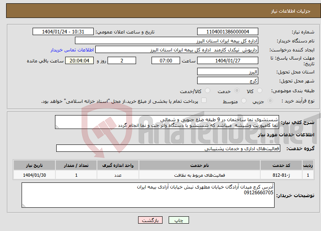Click the remaining days field showing 2
This screenshot has height=231, width=321.
pyautogui.click(x=122, y=60)
